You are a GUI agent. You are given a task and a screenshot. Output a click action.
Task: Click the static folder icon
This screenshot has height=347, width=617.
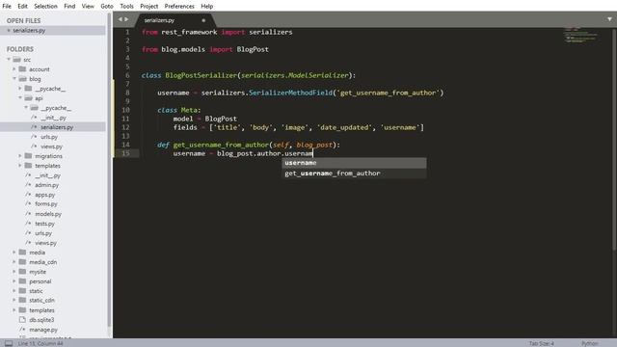coord(22,291)
